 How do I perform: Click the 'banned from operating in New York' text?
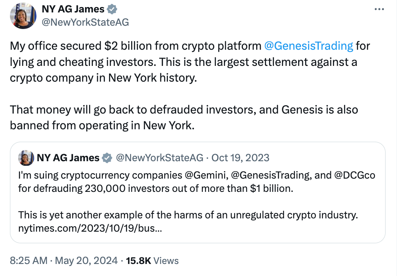[x=102, y=126]
